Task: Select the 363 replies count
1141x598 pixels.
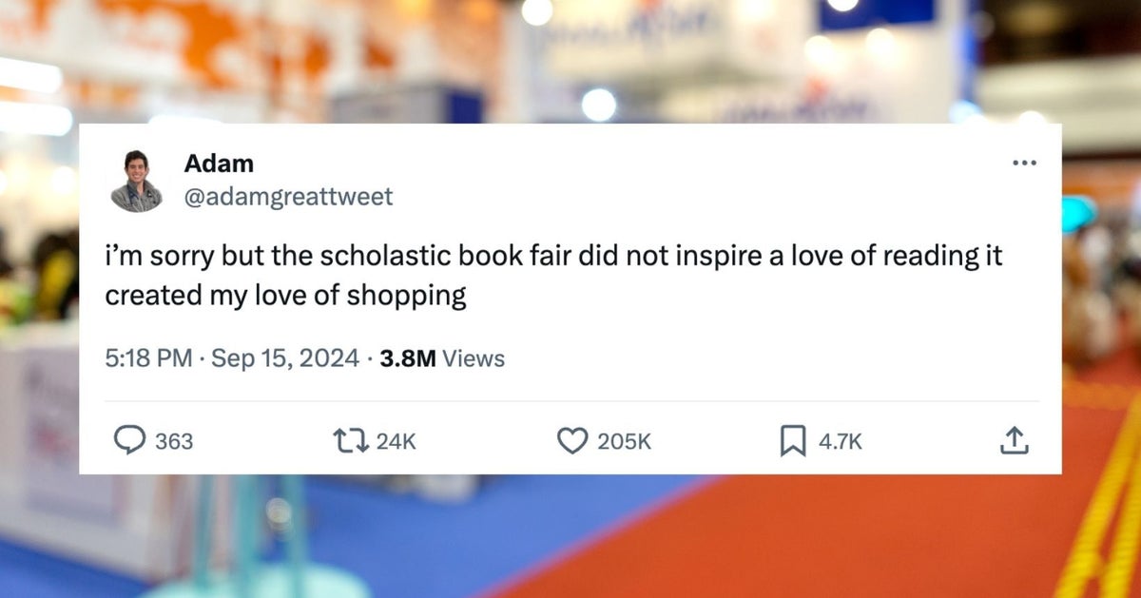Action: tap(174, 441)
